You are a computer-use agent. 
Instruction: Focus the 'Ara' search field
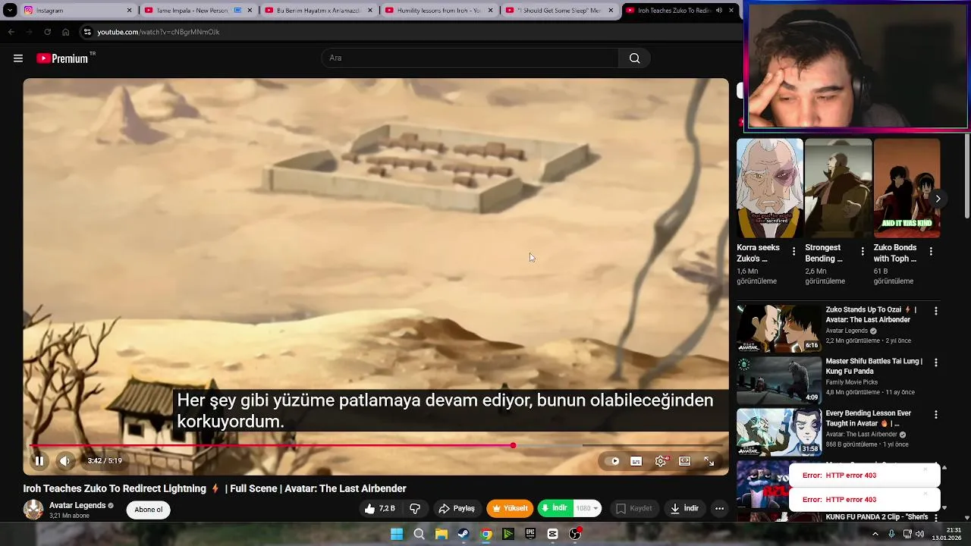click(470, 58)
